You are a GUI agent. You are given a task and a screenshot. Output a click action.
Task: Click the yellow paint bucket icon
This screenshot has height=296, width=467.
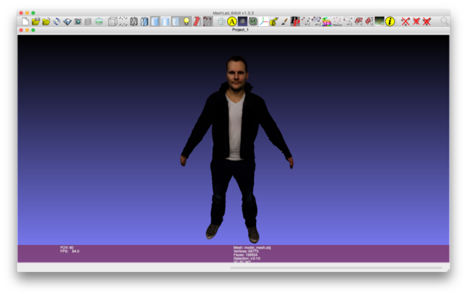click(x=274, y=21)
